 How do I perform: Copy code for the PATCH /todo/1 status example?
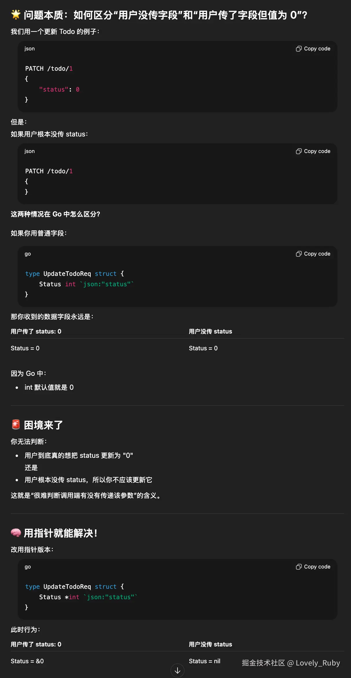pyautogui.click(x=313, y=48)
